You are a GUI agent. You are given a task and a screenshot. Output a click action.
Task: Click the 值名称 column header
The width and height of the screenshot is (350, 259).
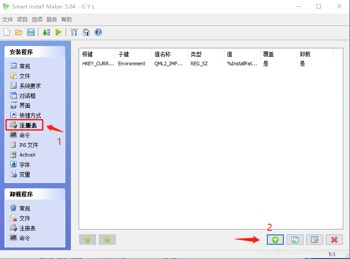[x=170, y=54]
